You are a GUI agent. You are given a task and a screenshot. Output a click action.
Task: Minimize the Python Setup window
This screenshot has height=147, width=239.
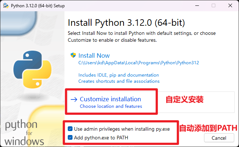197,5
